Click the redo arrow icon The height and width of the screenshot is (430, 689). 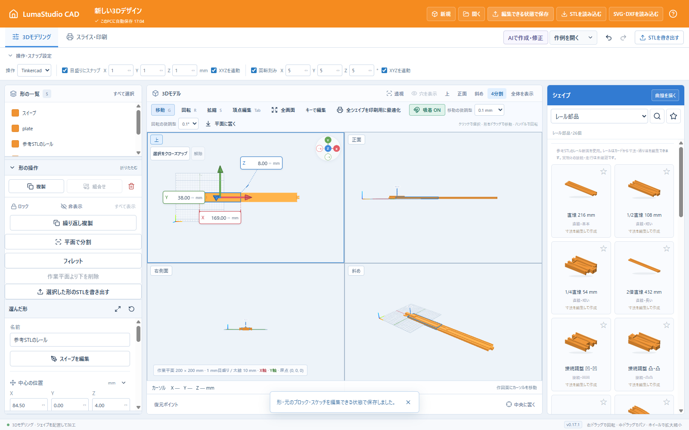tap(623, 38)
